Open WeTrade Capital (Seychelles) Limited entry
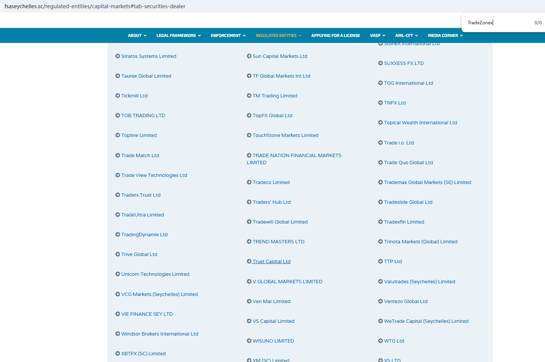545x362 pixels. [426, 321]
